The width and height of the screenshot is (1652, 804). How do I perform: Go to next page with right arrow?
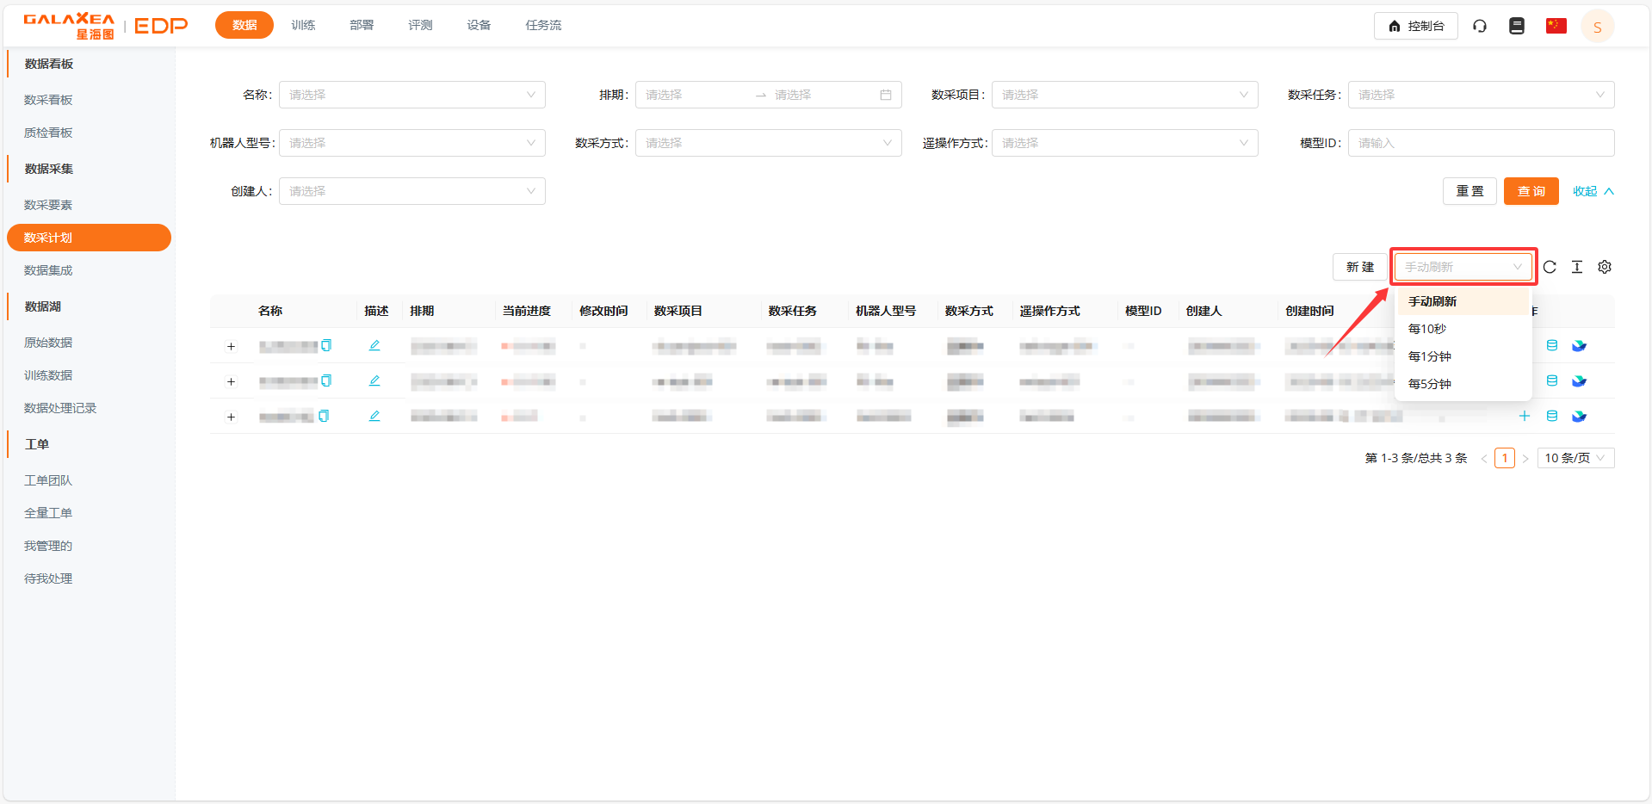click(x=1525, y=459)
